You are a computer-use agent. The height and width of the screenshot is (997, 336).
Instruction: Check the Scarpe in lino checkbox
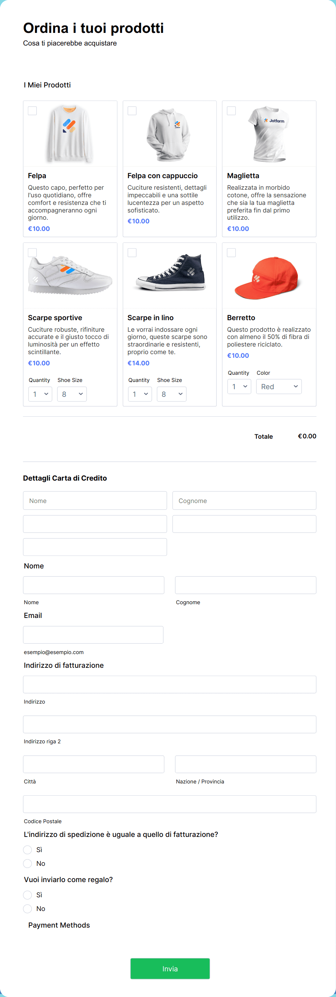(x=132, y=253)
